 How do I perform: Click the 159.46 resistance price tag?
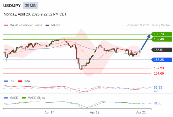coord(162,39)
